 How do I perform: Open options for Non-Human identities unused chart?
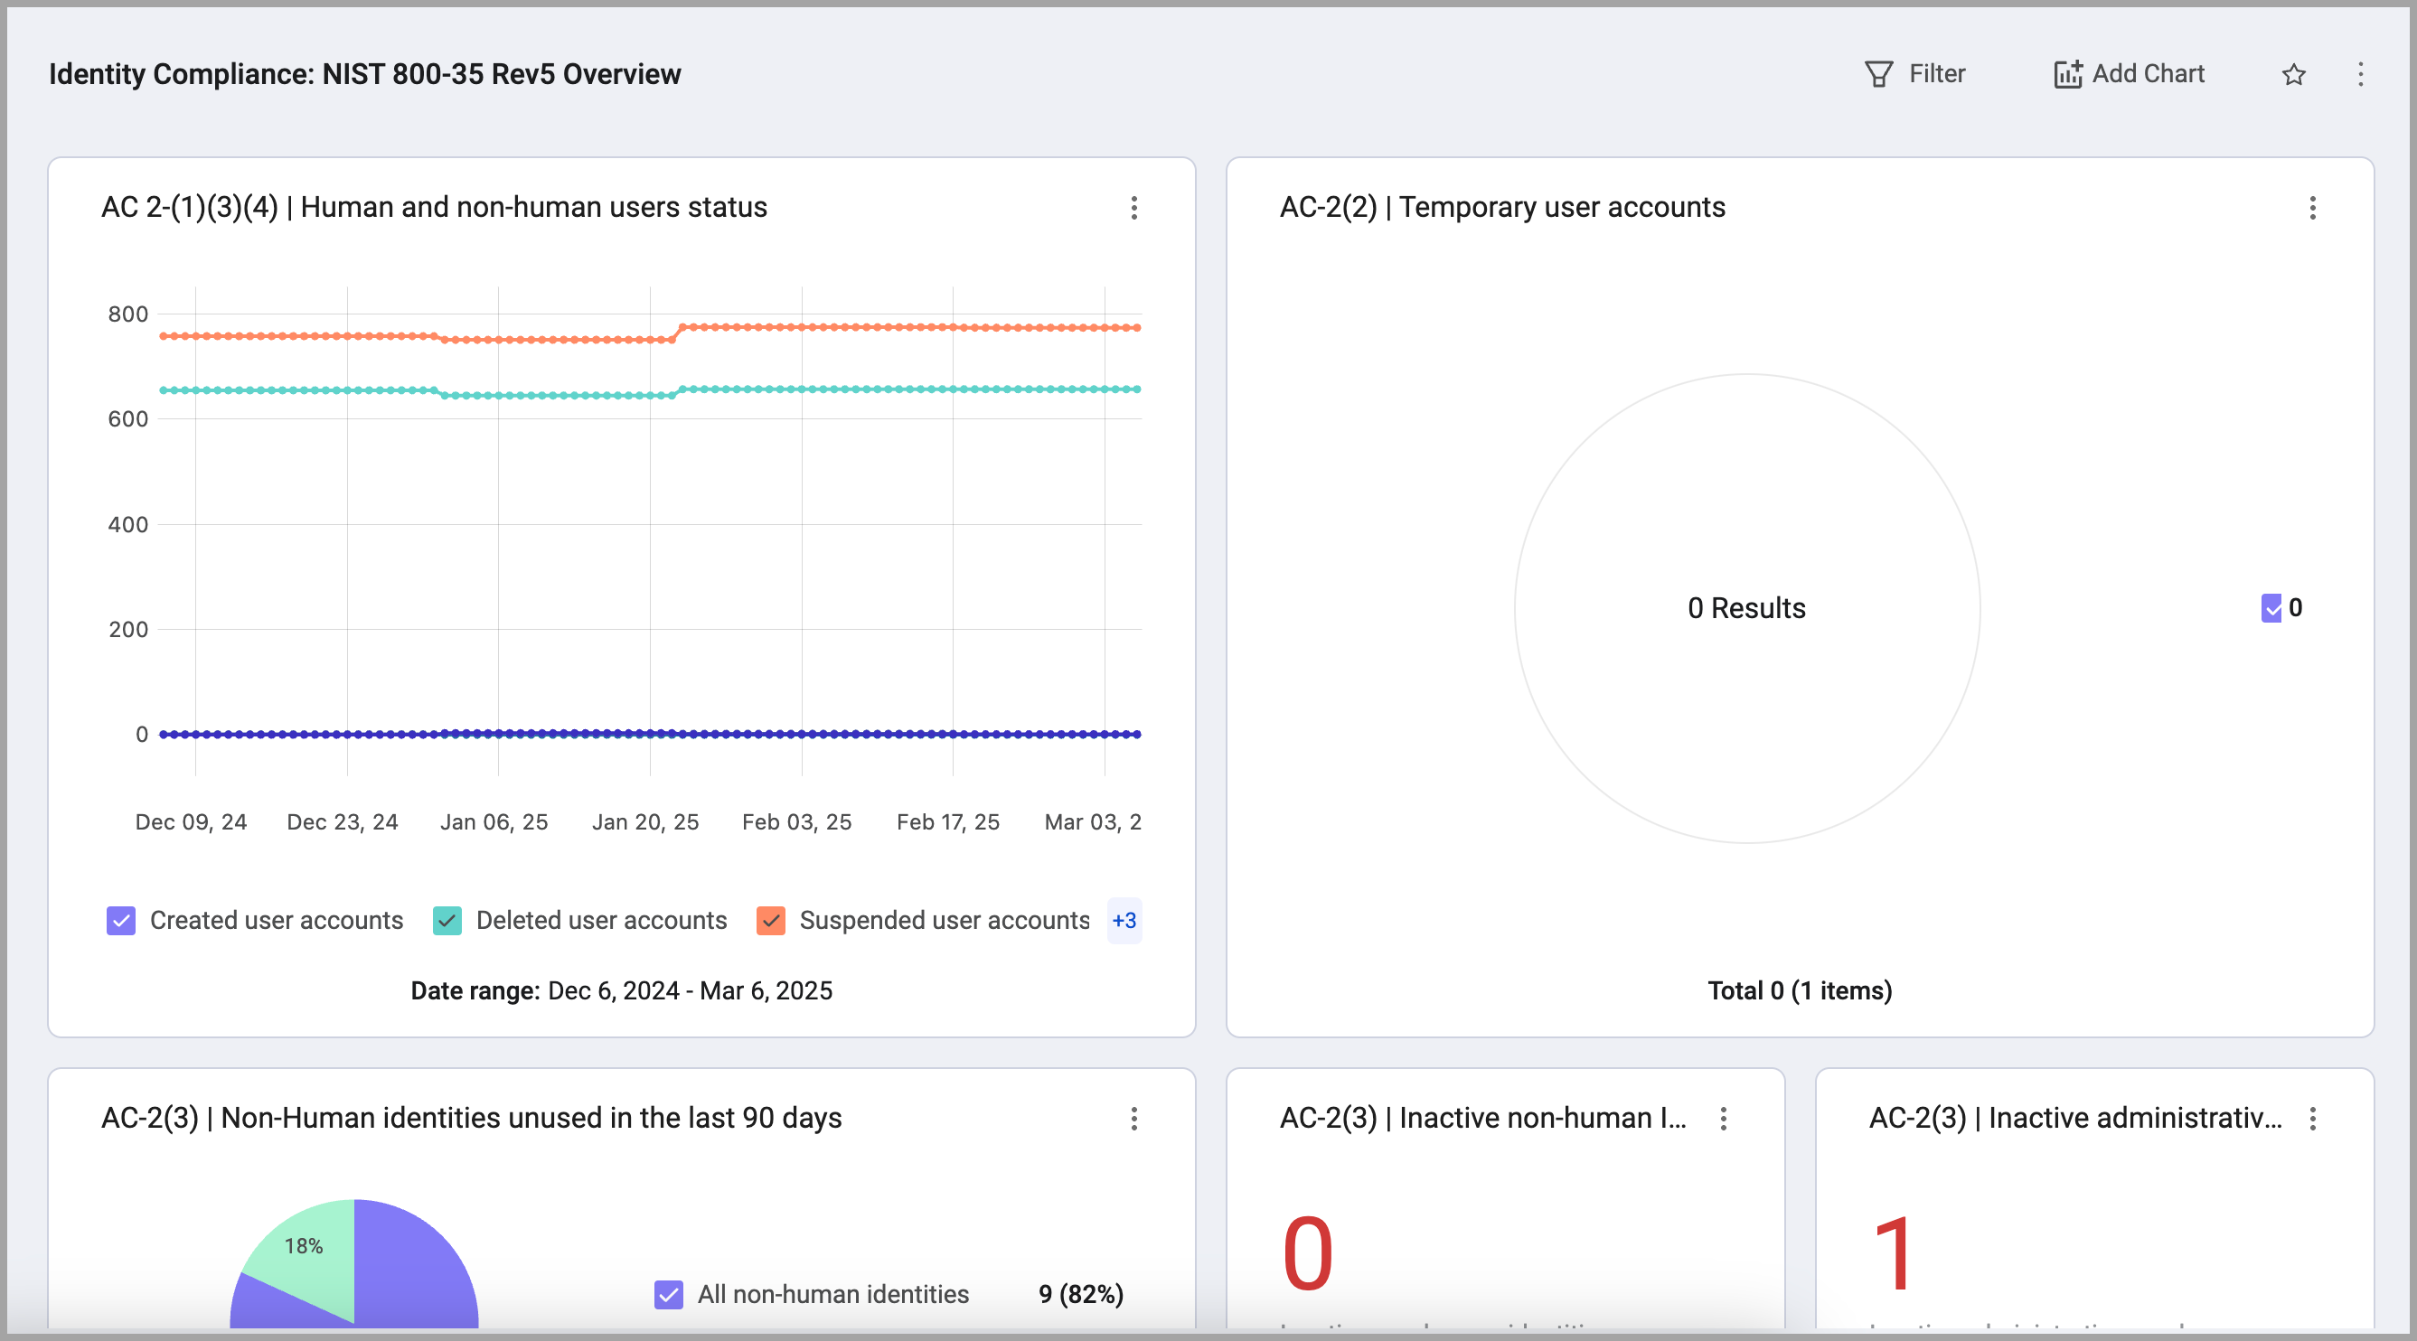(1133, 1118)
